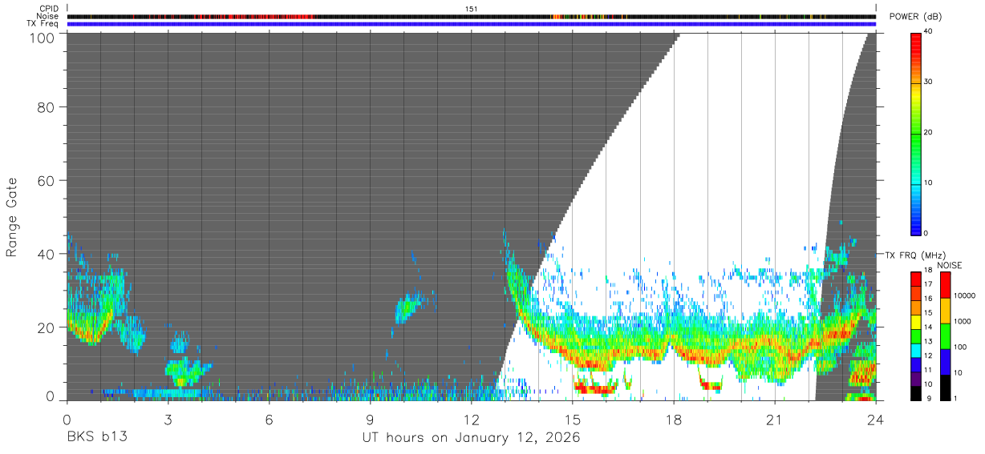Click the 100 label on the range gate axis
The width and height of the screenshot is (985, 454).
[x=42, y=37]
